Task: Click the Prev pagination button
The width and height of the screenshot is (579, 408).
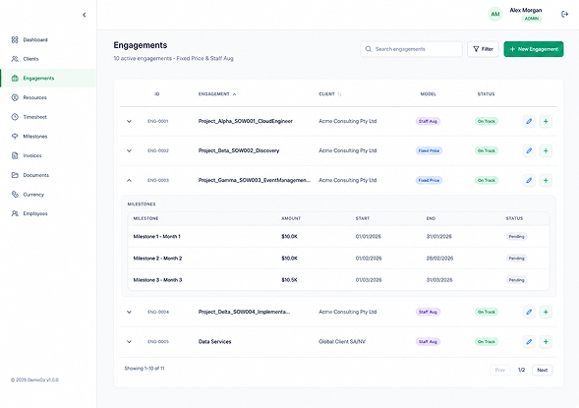Action: (x=500, y=370)
